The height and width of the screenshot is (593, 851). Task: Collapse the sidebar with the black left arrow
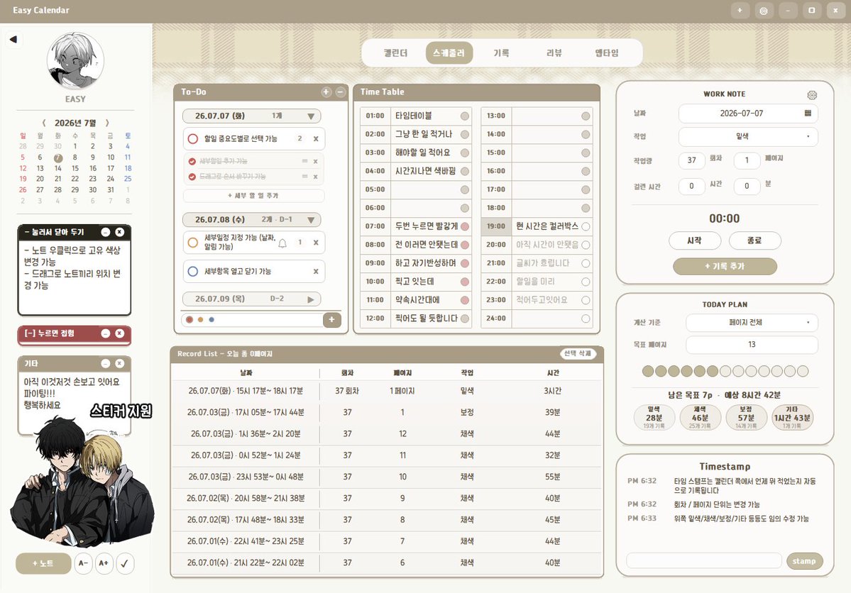tap(13, 39)
